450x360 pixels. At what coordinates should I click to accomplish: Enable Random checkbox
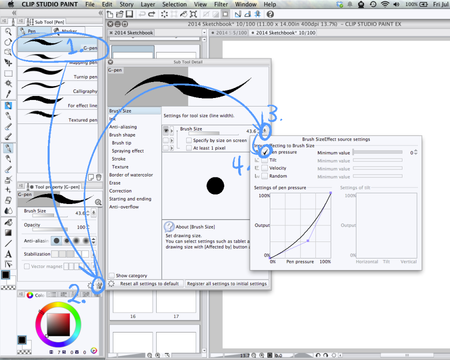(265, 176)
